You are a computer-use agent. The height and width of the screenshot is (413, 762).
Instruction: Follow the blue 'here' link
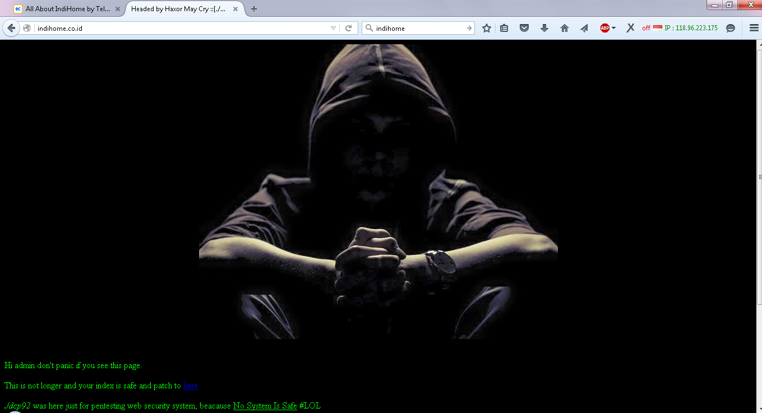pos(190,386)
